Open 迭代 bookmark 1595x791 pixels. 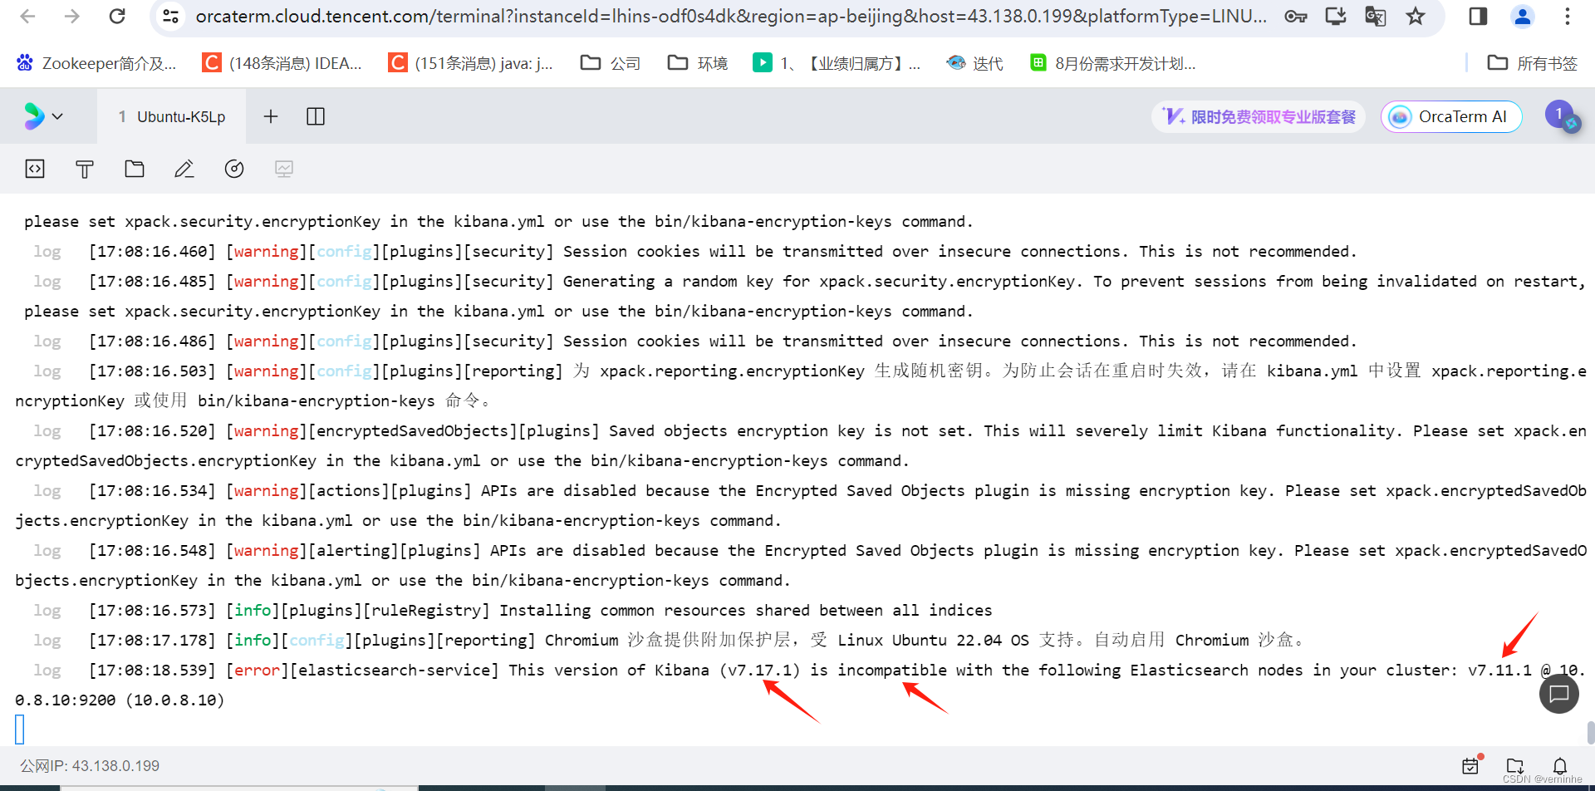pos(975,63)
